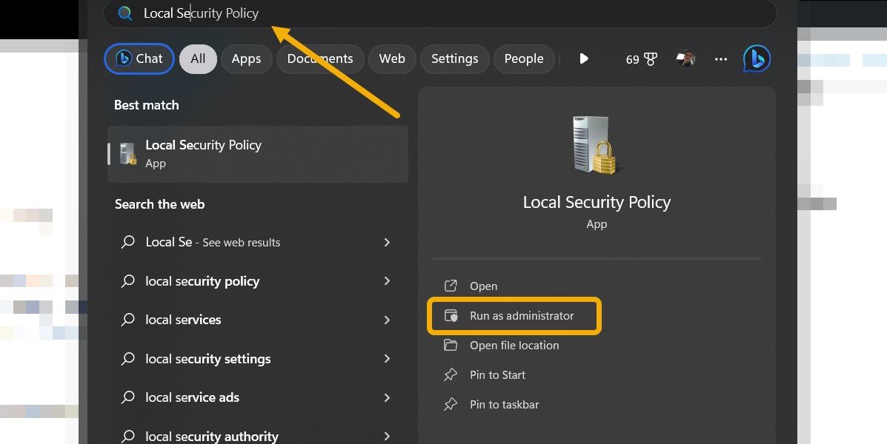This screenshot has height=444, width=887.
Task: Click the ellipsis options icon
Action: pos(720,58)
